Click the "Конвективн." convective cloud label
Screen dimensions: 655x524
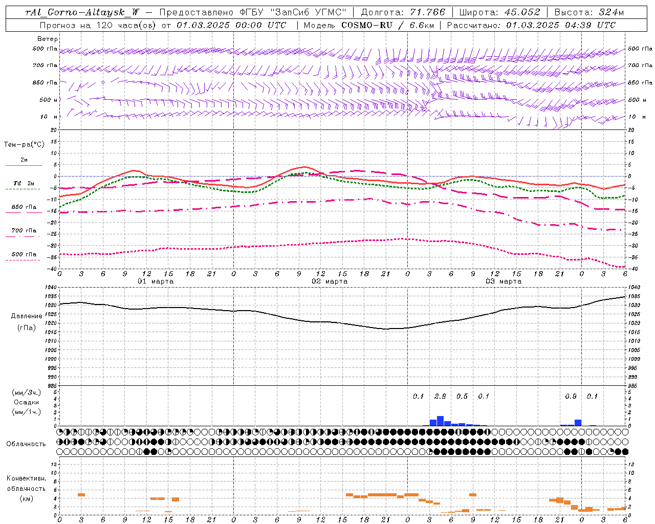tap(26, 478)
